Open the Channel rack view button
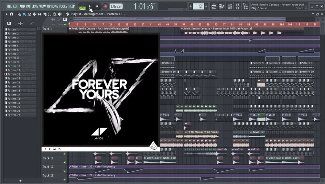325x184 pixels. [x=230, y=6]
